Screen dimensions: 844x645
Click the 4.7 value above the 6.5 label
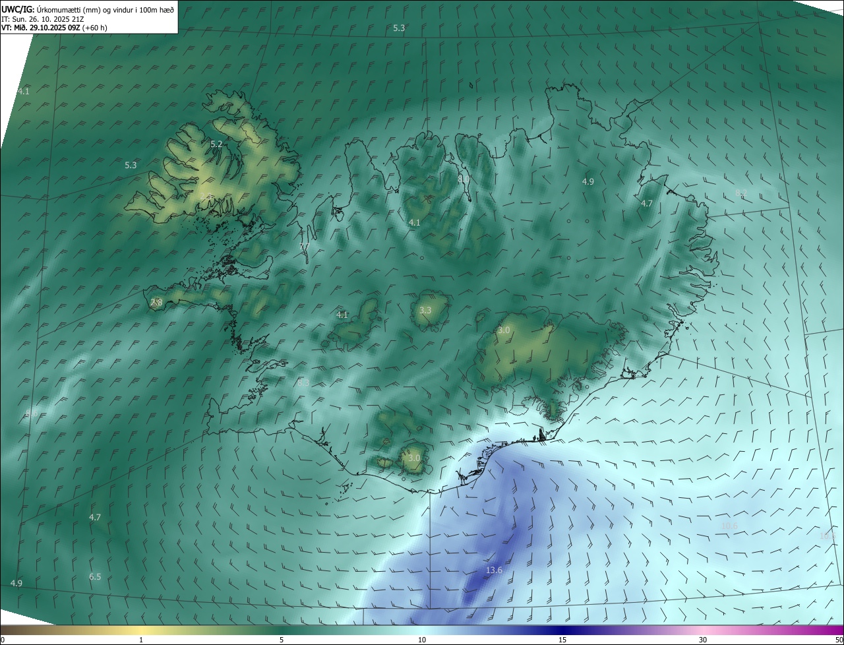tap(95, 517)
